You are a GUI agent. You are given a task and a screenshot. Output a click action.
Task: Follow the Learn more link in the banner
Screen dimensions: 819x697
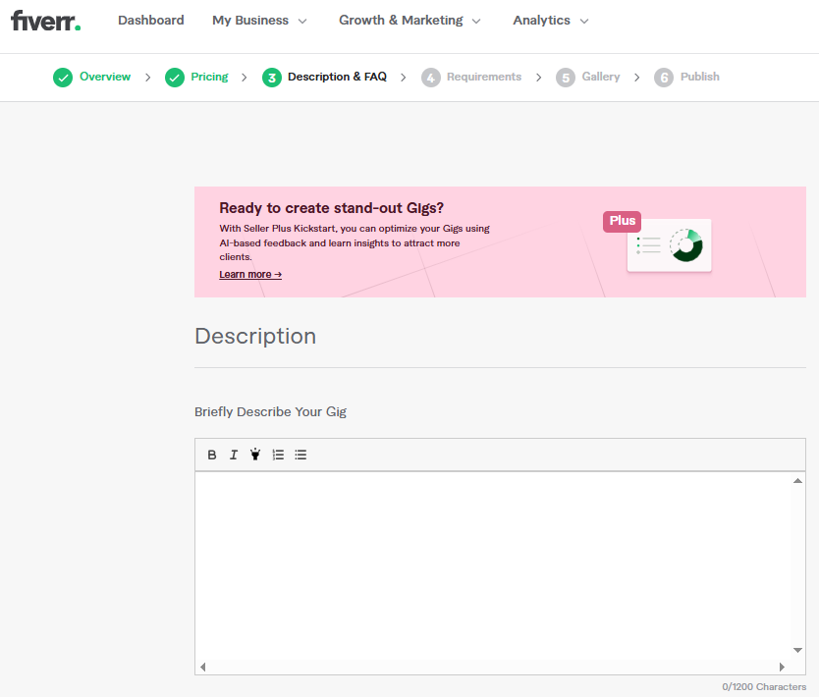point(250,274)
